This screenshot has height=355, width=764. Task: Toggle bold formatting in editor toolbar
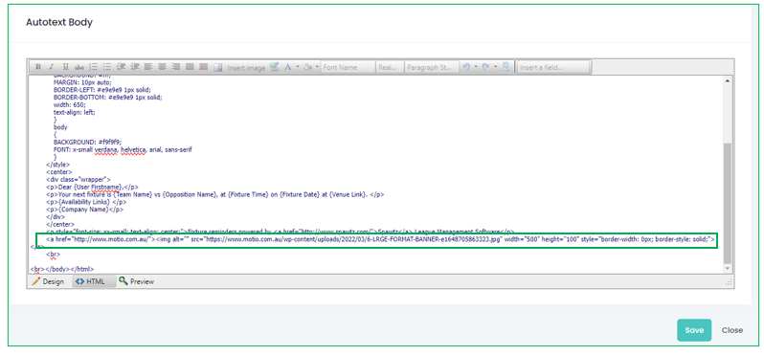[38, 67]
